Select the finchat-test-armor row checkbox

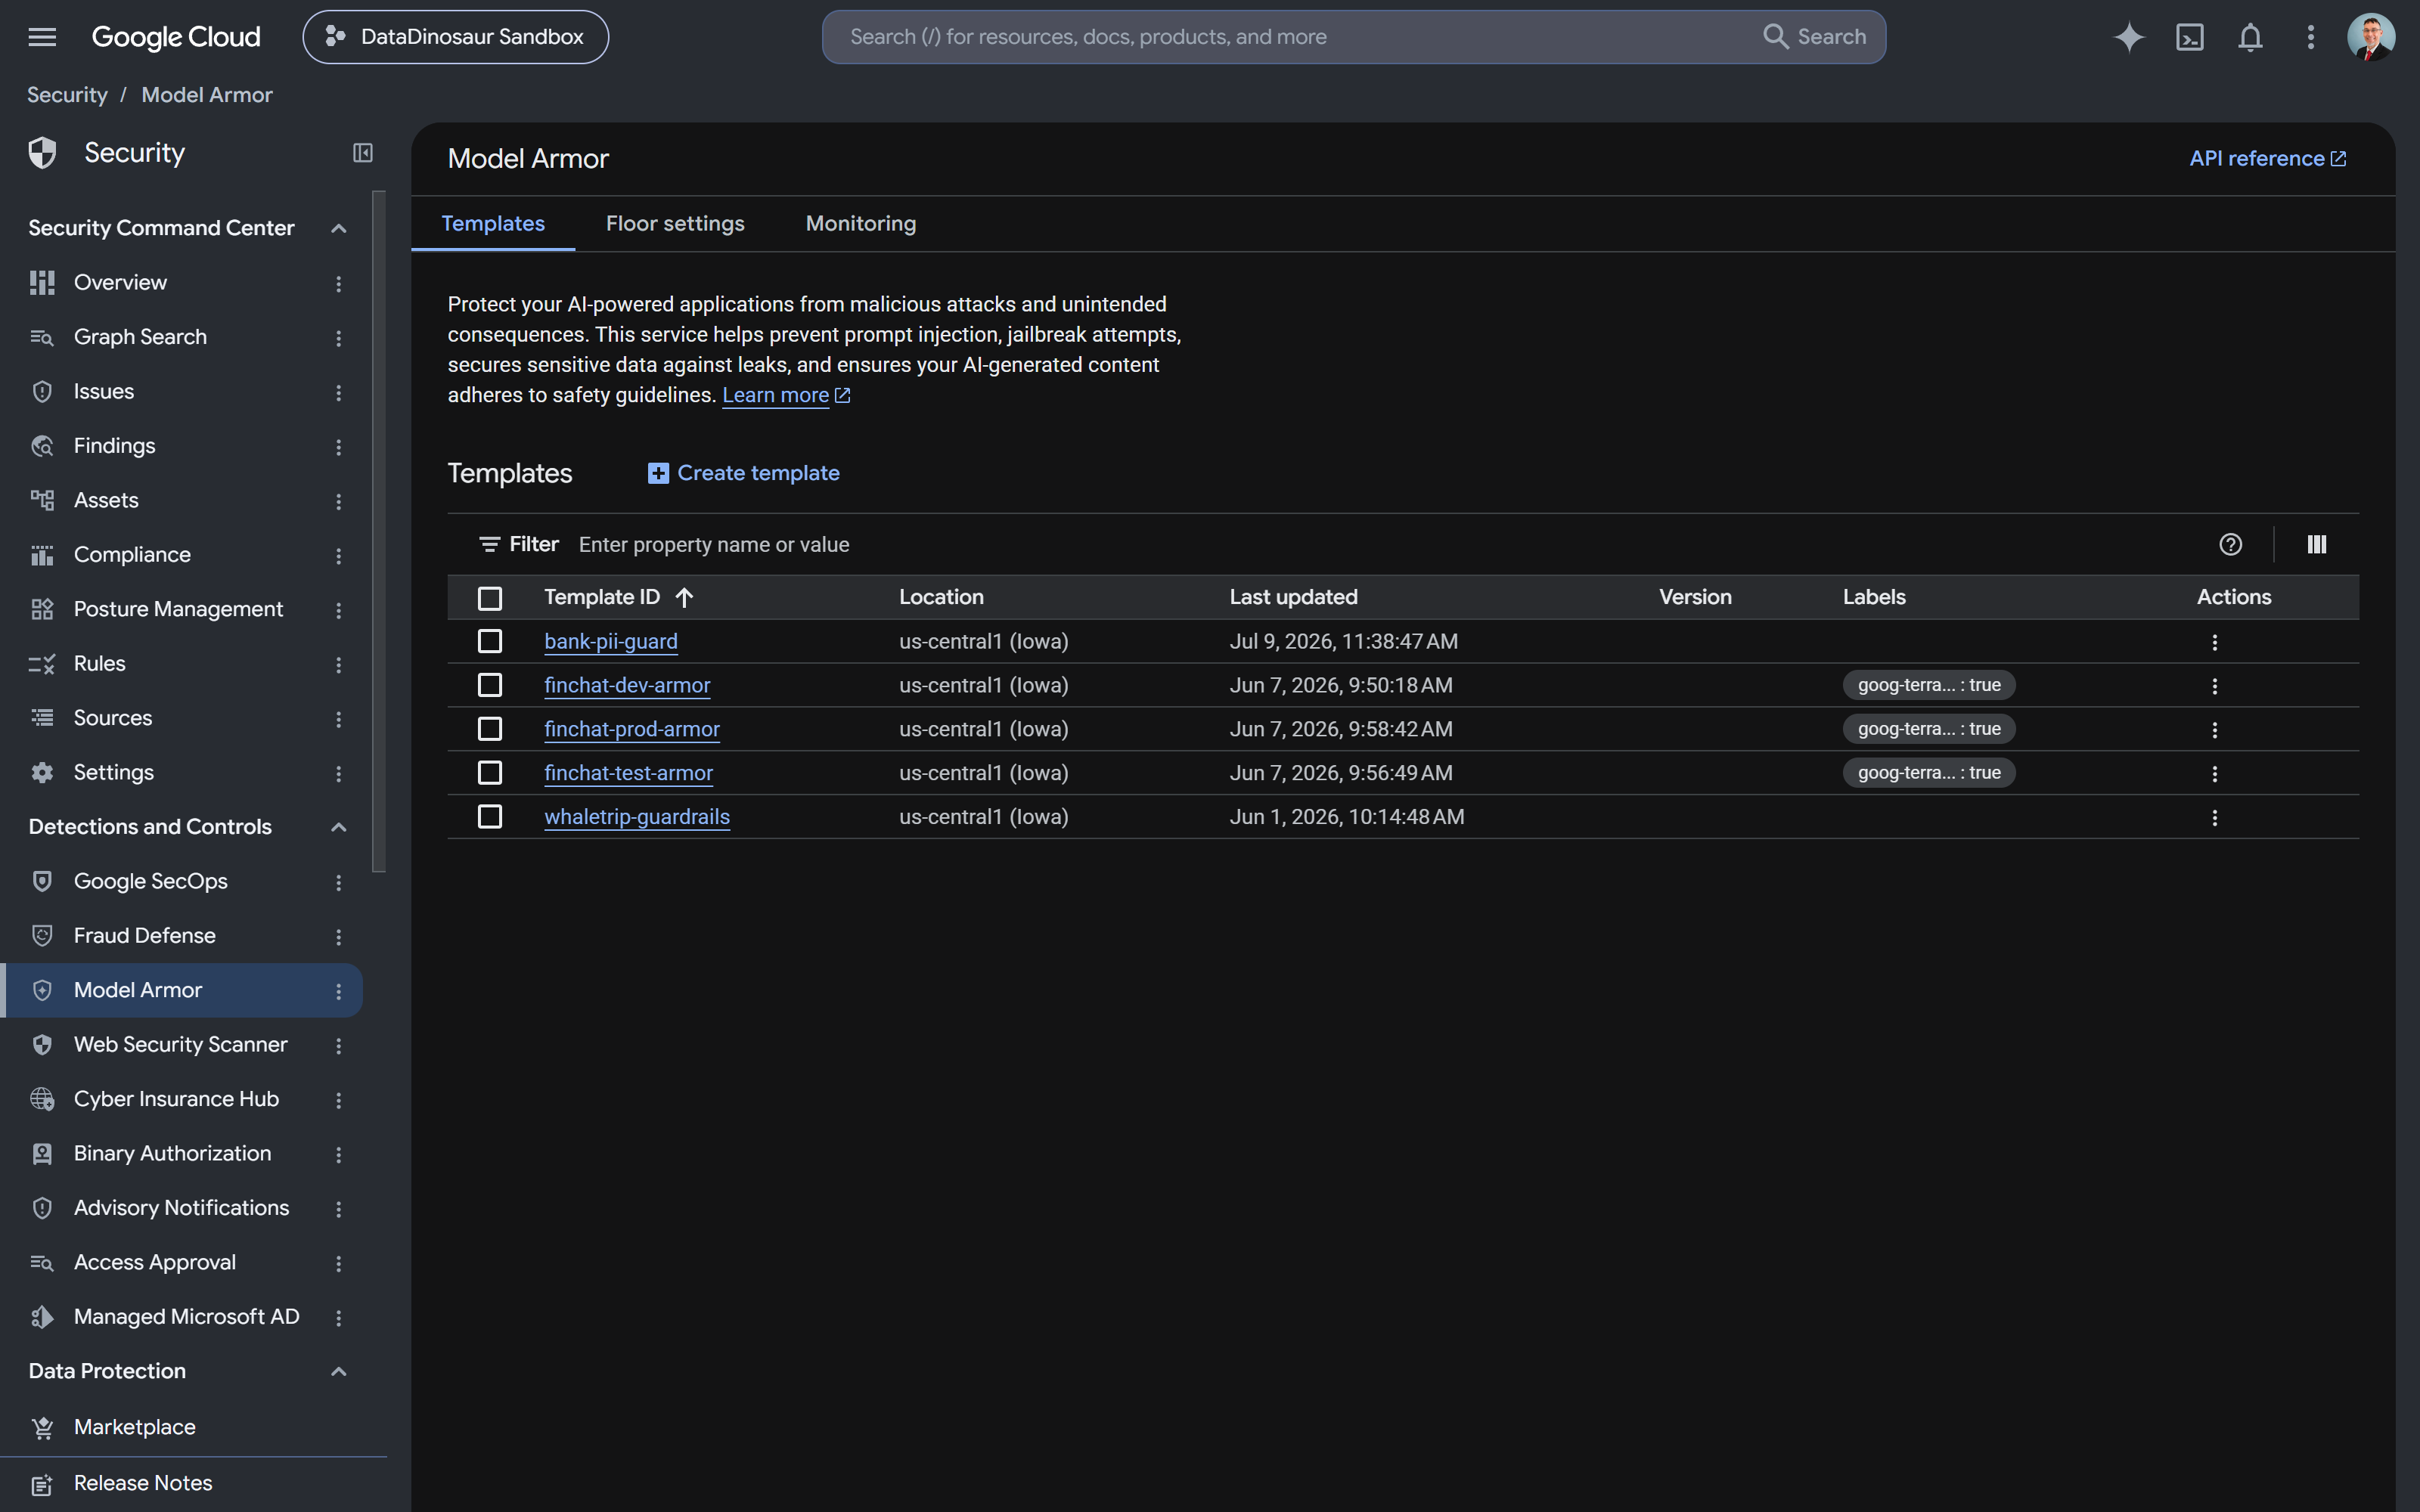(490, 773)
